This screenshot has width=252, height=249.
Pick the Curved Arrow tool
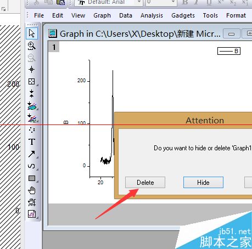[31, 166]
